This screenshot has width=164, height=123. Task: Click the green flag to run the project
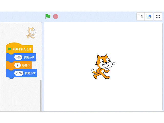(48, 16)
